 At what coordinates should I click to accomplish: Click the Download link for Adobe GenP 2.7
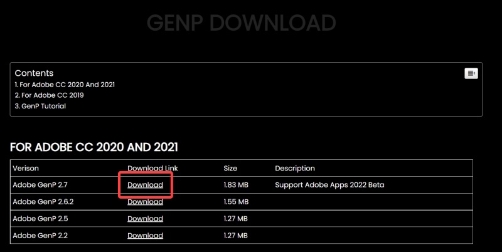coord(145,185)
